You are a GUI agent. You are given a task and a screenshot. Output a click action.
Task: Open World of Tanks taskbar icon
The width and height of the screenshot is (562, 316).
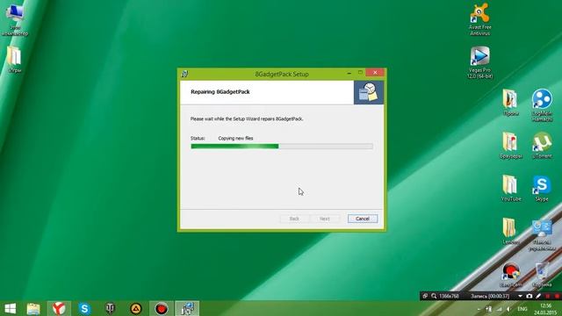(110, 308)
